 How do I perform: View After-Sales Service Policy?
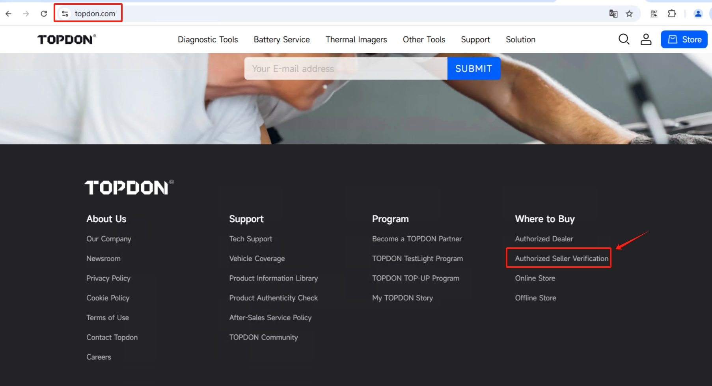[270, 317]
